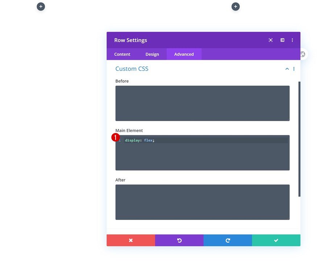Switch to the Design tab

[152, 54]
